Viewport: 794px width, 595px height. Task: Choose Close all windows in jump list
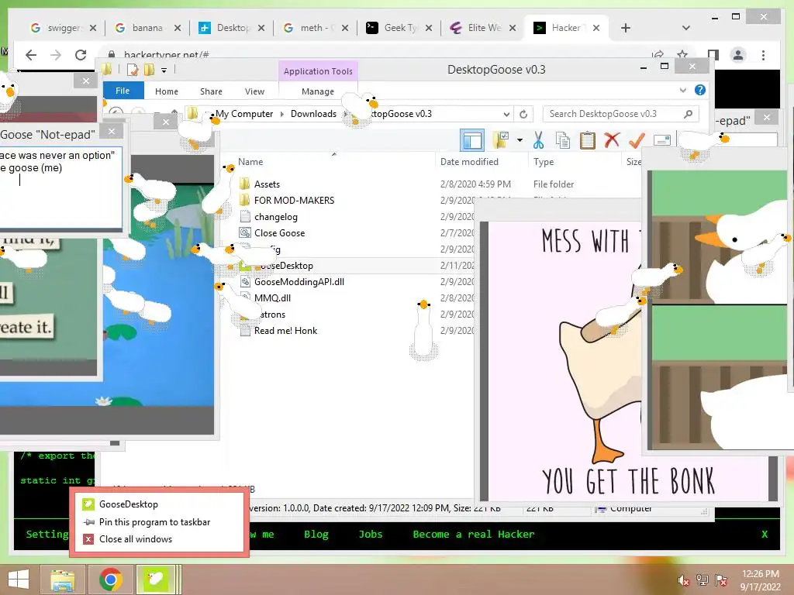(136, 539)
